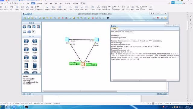Select the router category icon in device panel

click(x=24, y=27)
